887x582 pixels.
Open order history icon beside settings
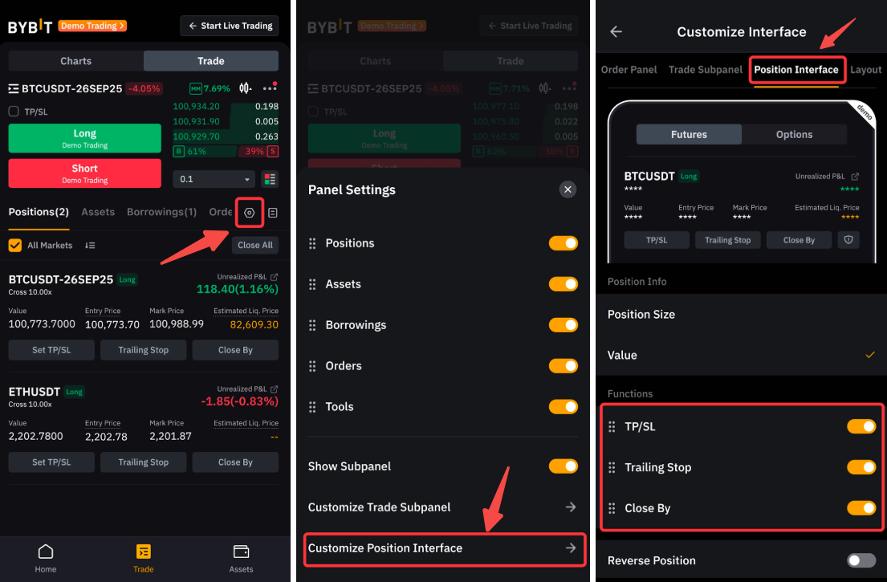coord(273,213)
